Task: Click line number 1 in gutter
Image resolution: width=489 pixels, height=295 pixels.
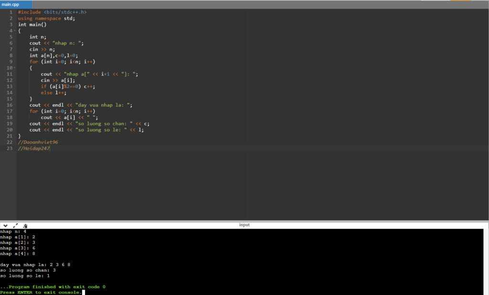Action: (x=11, y=12)
